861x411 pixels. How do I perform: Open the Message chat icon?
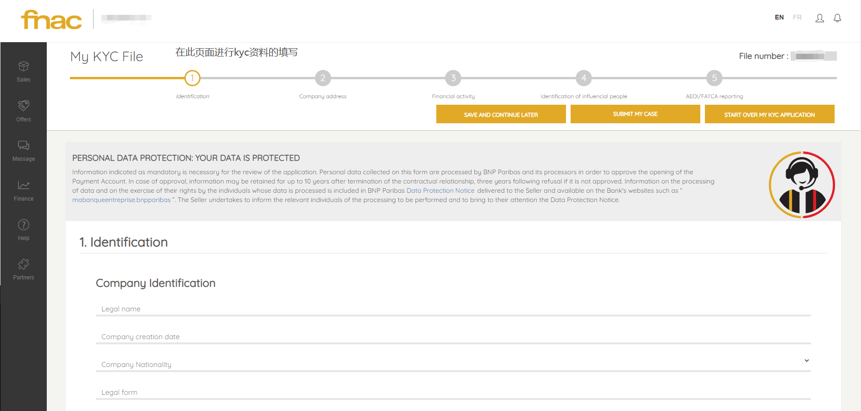point(24,146)
